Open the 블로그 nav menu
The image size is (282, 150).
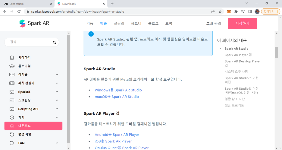point(153,24)
